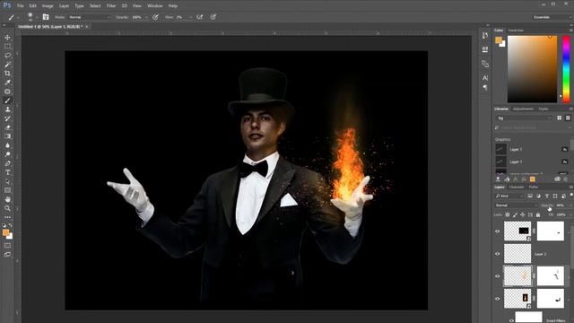Viewport: 574px width, 323px height.
Task: Click inside the color picker field
Action: click(532, 69)
